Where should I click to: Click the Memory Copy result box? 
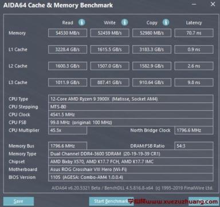click(152, 33)
